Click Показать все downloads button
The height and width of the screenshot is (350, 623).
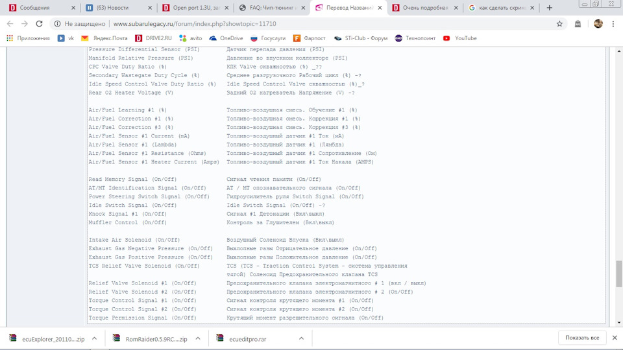[582, 338]
